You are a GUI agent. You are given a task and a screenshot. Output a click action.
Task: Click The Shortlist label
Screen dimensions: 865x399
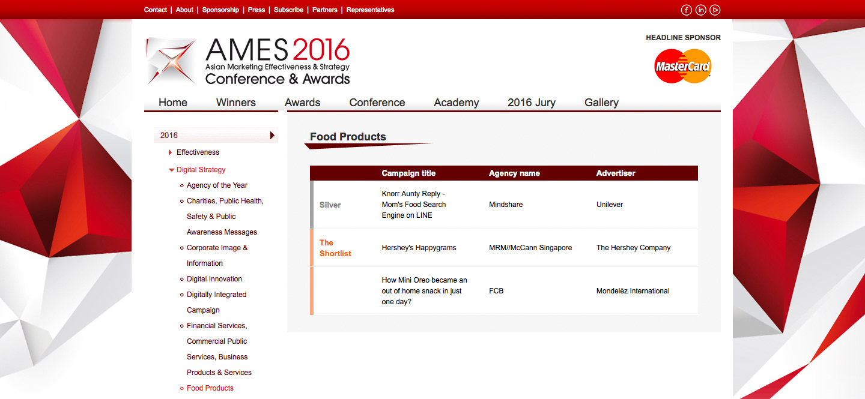point(335,248)
